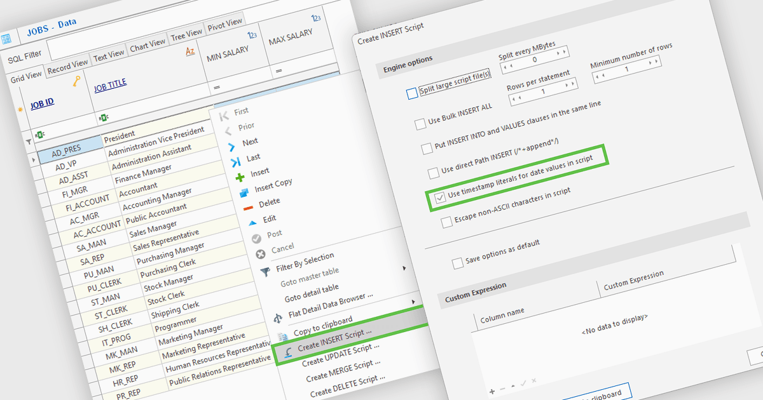Switch to the Grid View tab
Viewport: 763px width, 400px height.
point(27,75)
